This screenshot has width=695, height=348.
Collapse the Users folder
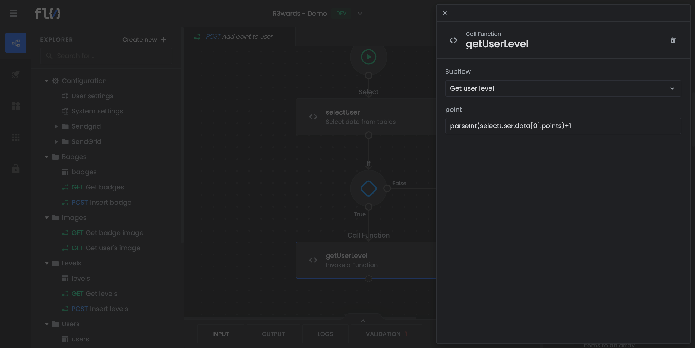(x=46, y=324)
